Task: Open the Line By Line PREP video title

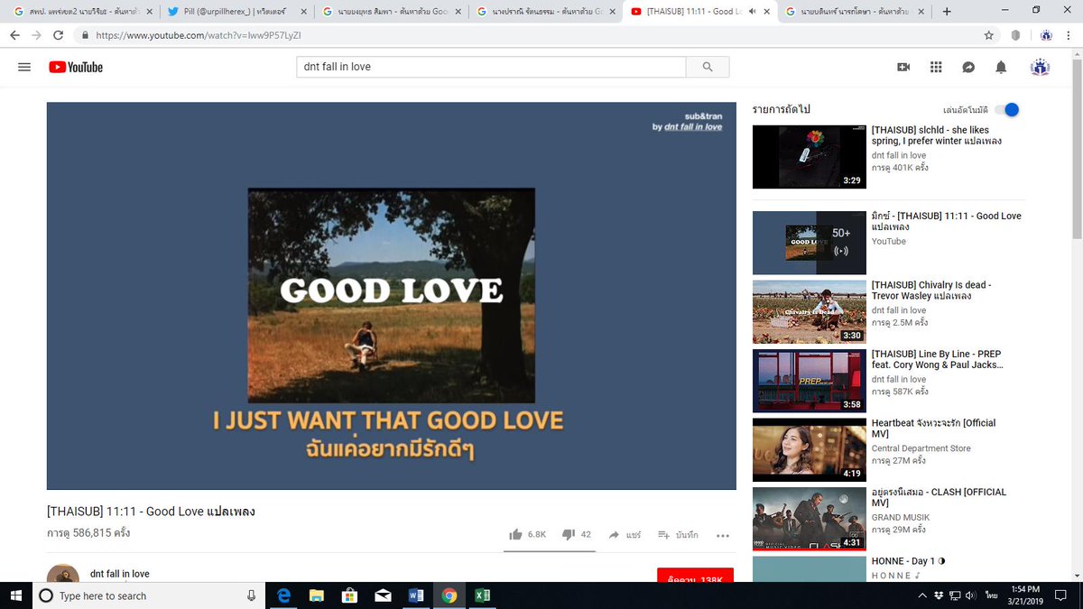Action: tap(937, 360)
